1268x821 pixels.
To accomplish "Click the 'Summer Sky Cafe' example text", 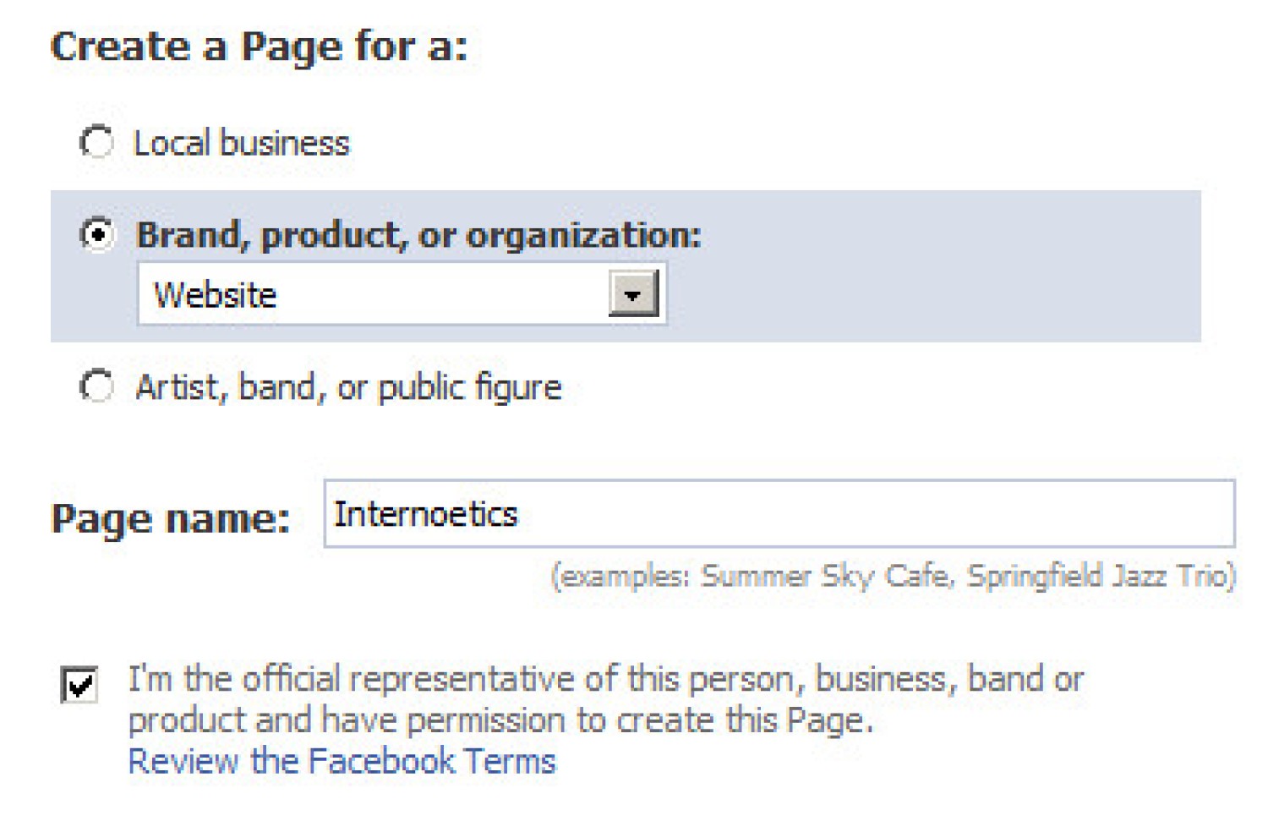I will click(824, 577).
